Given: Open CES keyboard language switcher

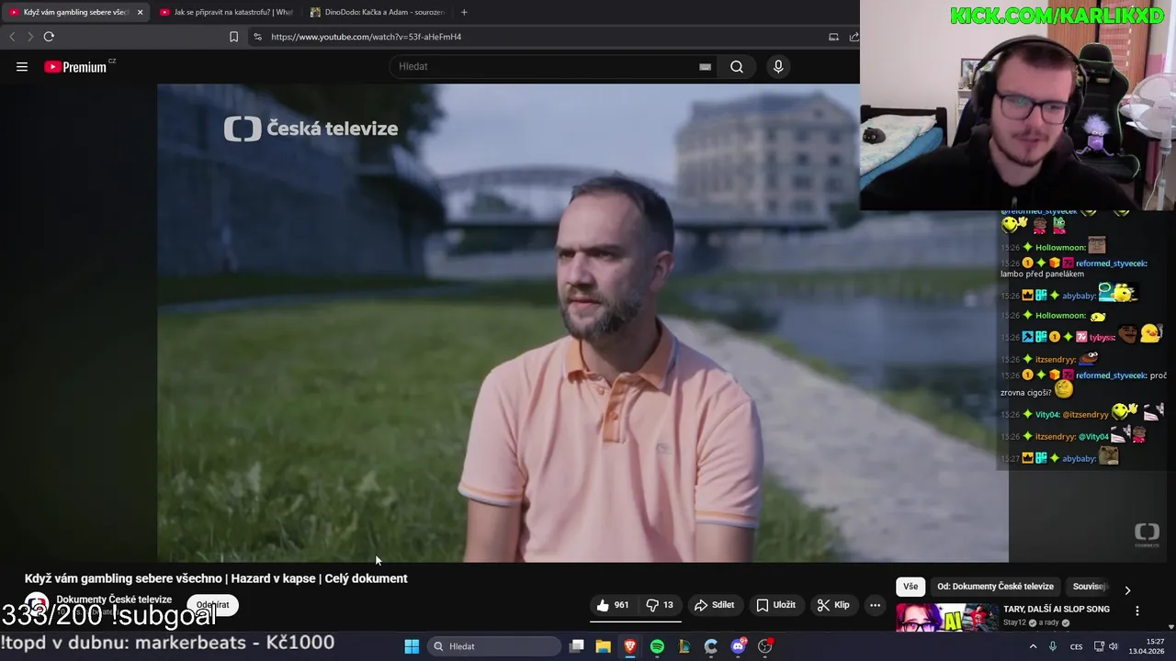Looking at the screenshot, I should [1076, 646].
